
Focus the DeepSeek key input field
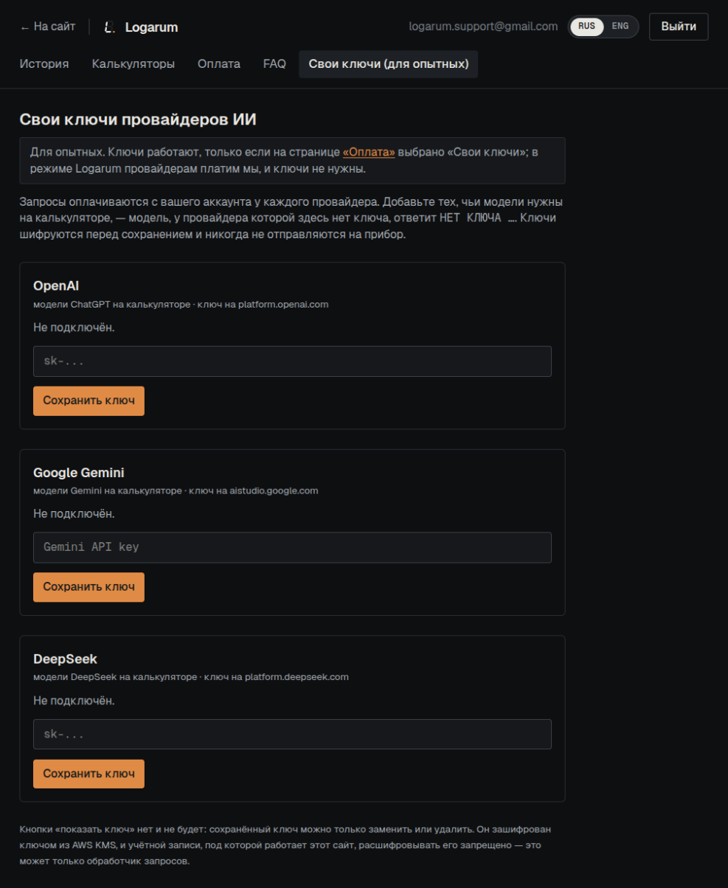coord(292,735)
